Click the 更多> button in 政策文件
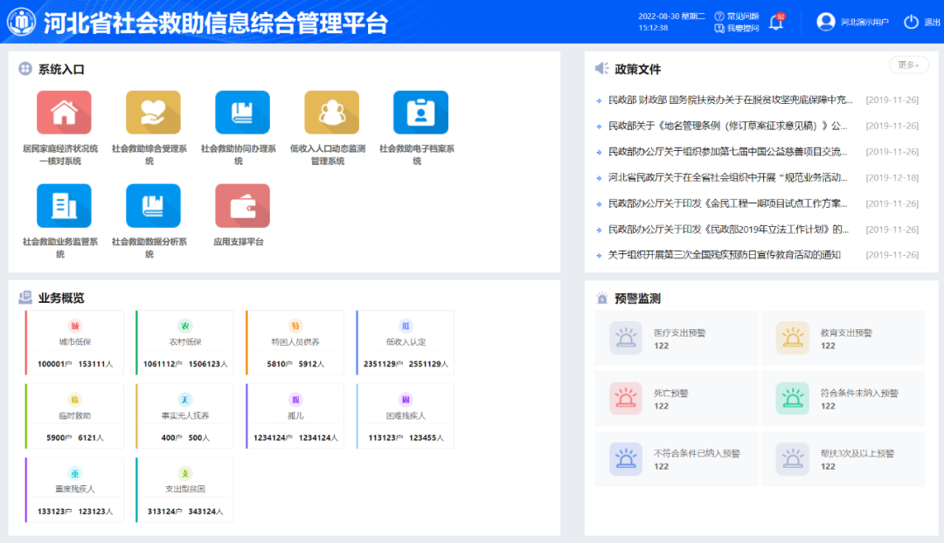The width and height of the screenshot is (944, 543). point(908,65)
